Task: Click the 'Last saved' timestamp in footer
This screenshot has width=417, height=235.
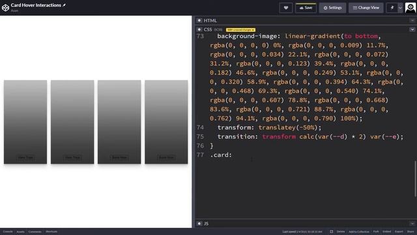Action: [302, 232]
